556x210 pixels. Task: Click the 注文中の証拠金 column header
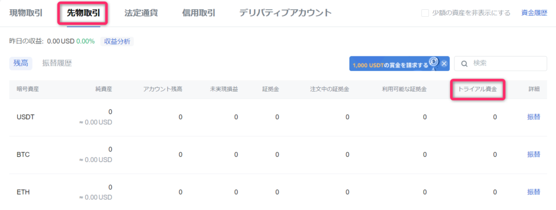pyautogui.click(x=330, y=89)
